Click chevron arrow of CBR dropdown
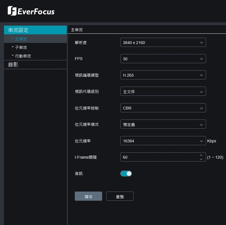Image resolution: width=226 pixels, height=225 pixels. (201, 108)
